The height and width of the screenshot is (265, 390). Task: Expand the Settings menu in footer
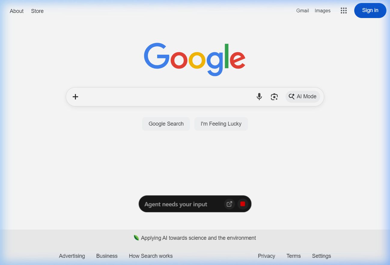tap(321, 256)
